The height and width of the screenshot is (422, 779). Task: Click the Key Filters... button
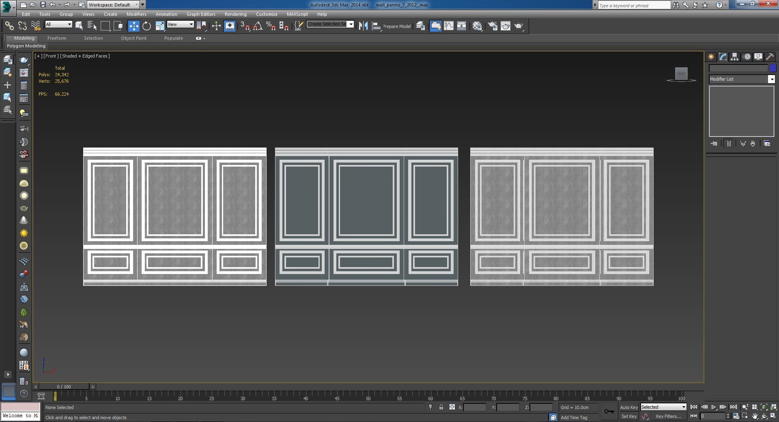pyautogui.click(x=668, y=416)
